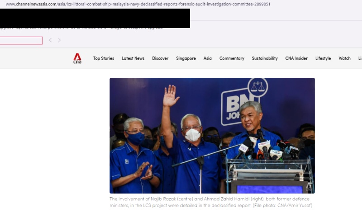Click the red-outlined input field
The width and height of the screenshot is (362, 222).
(21, 41)
